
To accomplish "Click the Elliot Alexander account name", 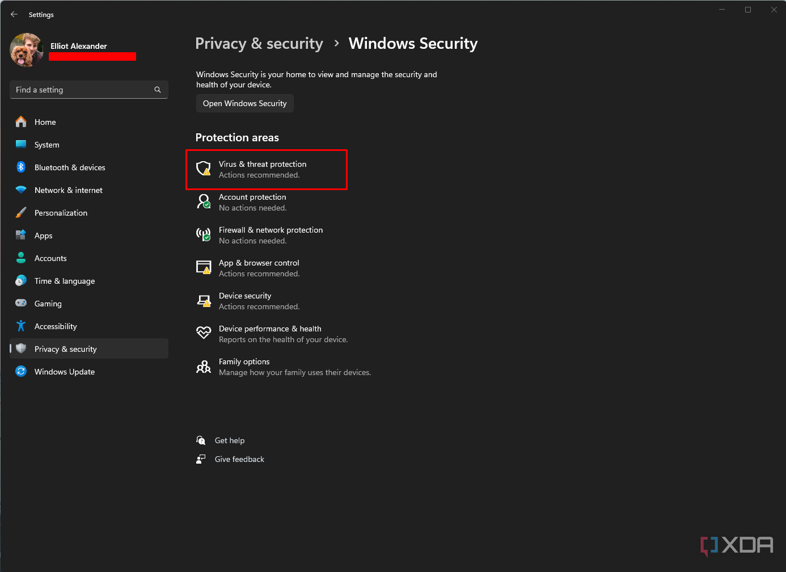I will (79, 46).
